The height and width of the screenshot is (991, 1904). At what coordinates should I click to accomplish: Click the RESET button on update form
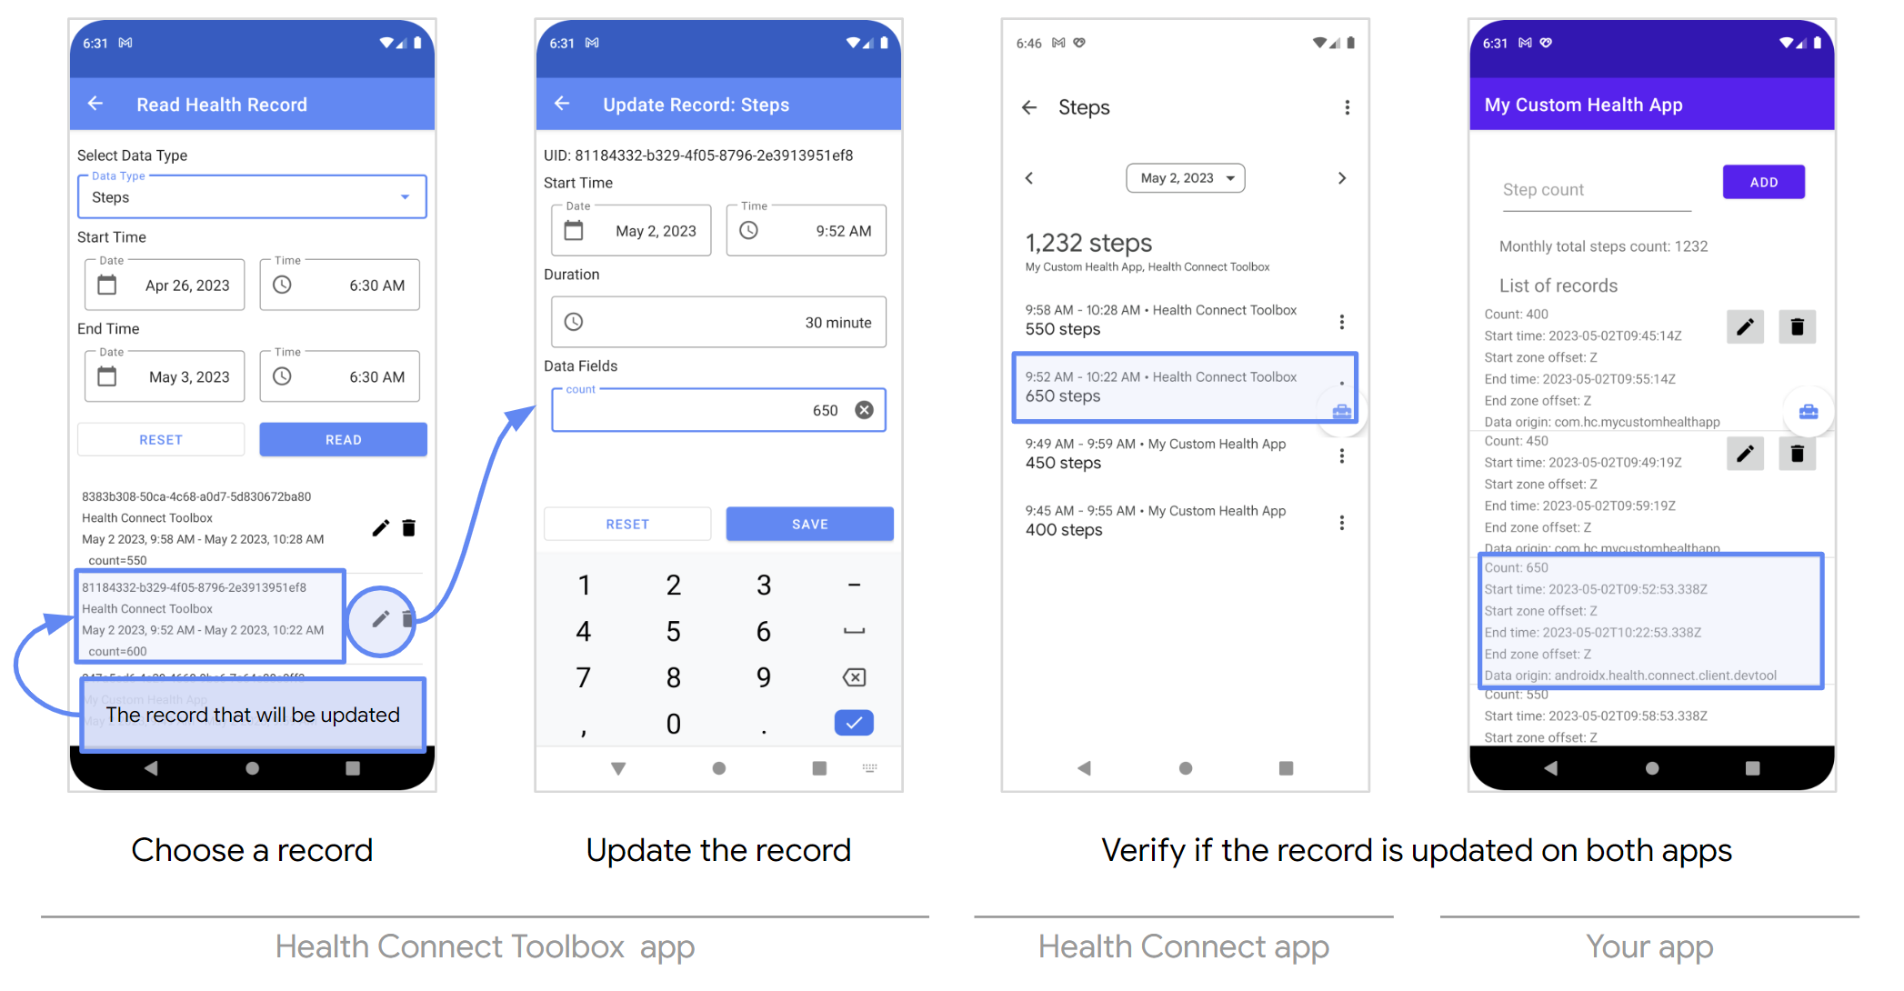coord(628,523)
